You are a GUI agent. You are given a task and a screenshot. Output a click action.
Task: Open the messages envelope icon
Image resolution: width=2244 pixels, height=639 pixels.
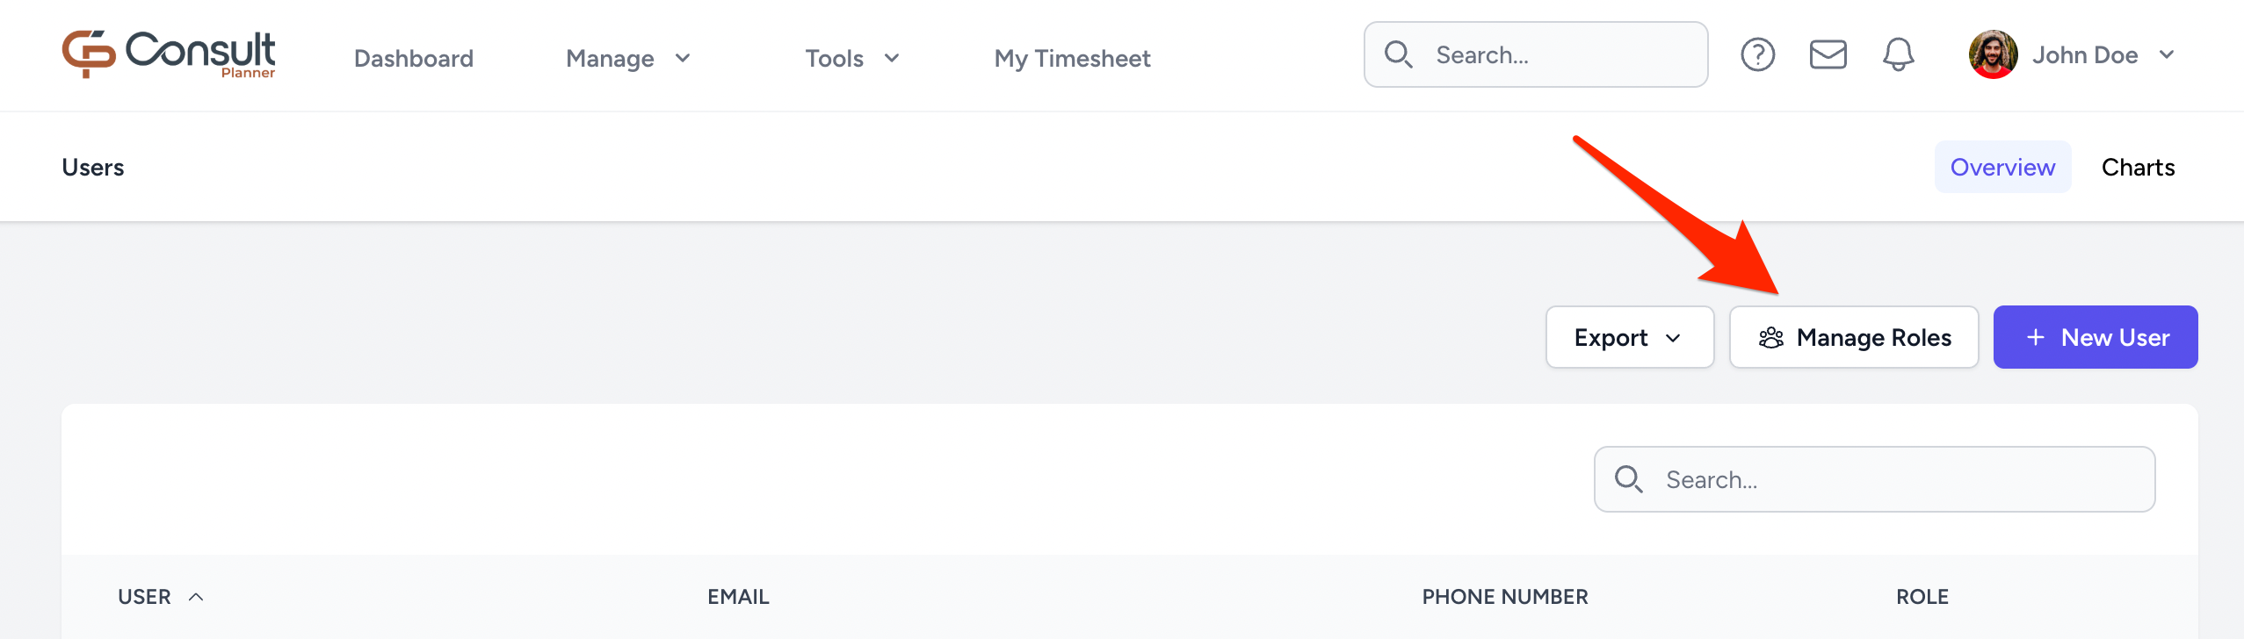pos(1828,54)
